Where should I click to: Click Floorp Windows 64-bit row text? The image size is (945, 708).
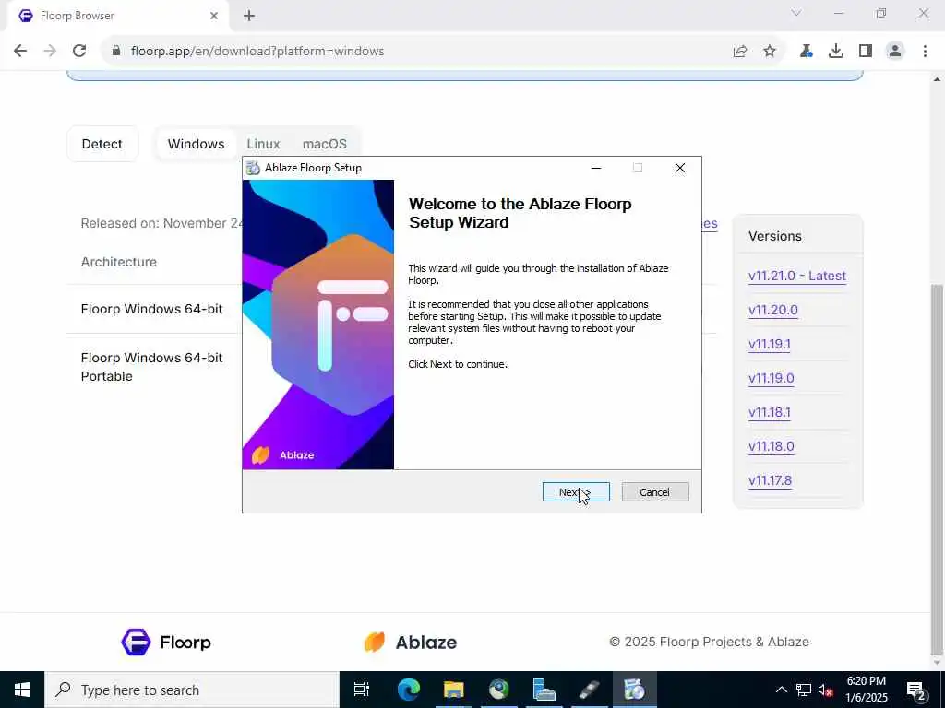[152, 309]
